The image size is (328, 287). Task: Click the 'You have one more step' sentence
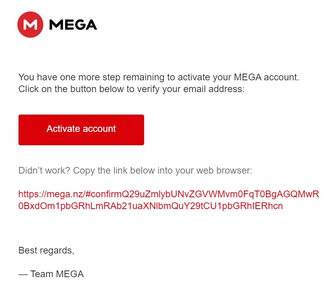159,77
